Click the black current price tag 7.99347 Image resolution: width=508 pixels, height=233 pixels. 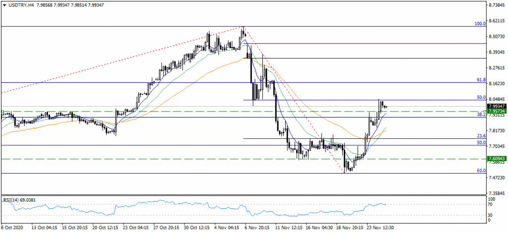(496, 106)
